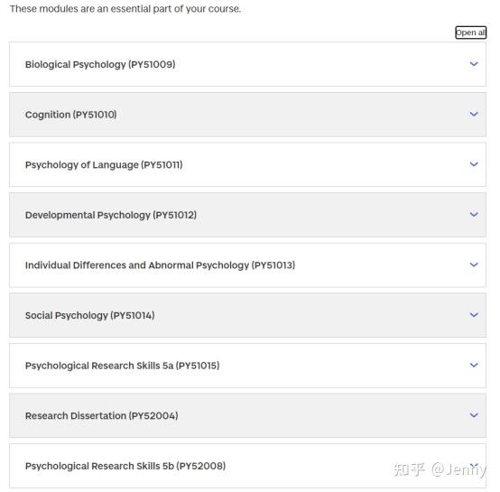The image size is (500, 492).
Task: Click the Developmental Psychology chevron icon
Action: pos(474,214)
